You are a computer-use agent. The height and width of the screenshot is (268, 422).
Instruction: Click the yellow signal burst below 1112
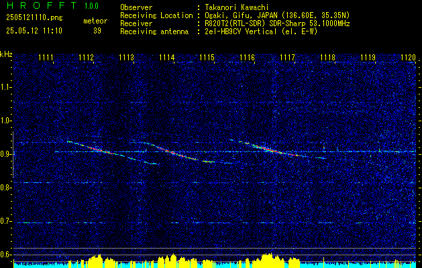tap(94, 261)
